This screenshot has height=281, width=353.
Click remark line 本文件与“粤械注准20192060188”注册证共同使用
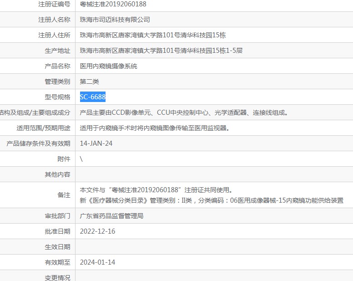156,190
